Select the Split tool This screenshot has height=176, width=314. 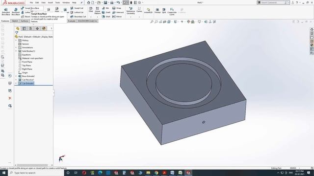click(164, 11)
